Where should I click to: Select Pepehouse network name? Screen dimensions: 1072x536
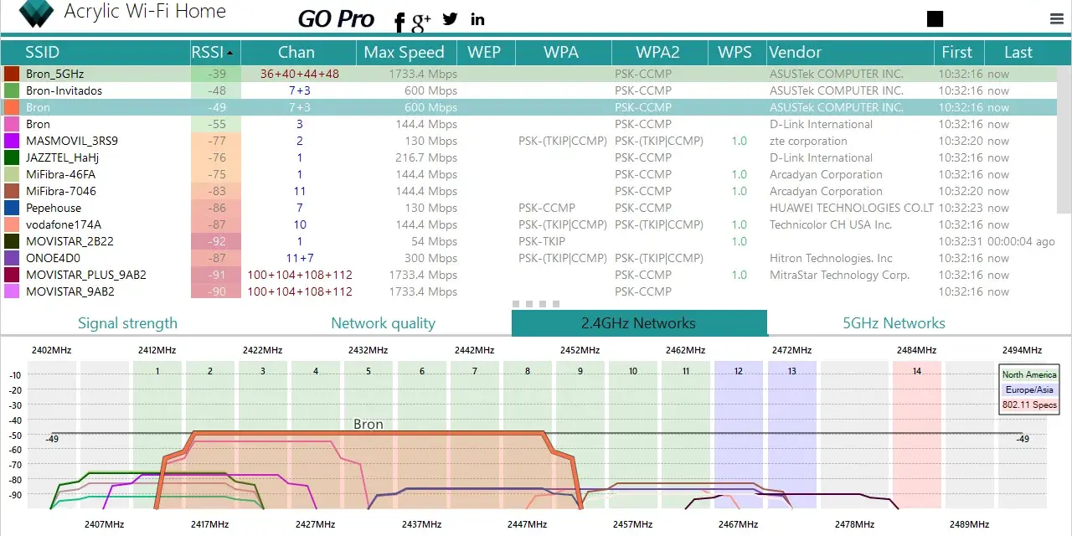pyautogui.click(x=54, y=208)
